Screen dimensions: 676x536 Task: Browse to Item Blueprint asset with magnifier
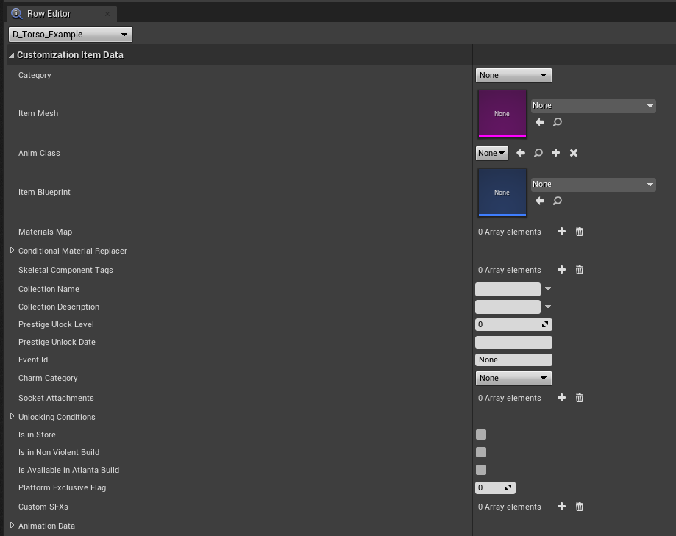pyautogui.click(x=558, y=201)
